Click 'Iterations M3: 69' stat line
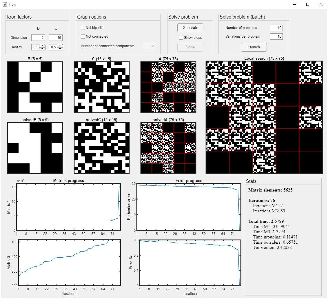The height and width of the screenshot is (299, 328). [x=269, y=211]
